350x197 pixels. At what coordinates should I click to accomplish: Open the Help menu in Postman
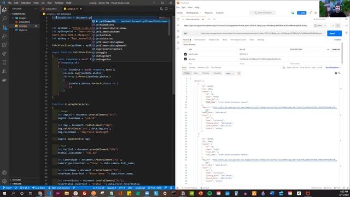coord(197,7)
